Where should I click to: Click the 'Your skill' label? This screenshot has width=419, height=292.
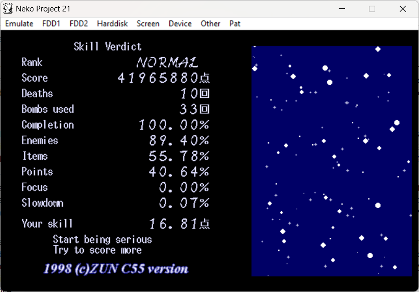tap(47, 223)
